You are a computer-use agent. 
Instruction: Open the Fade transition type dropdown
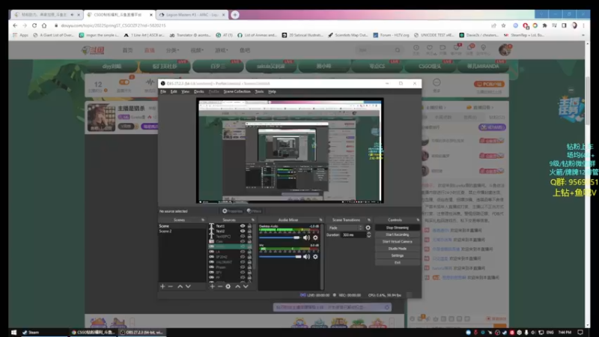coord(345,228)
